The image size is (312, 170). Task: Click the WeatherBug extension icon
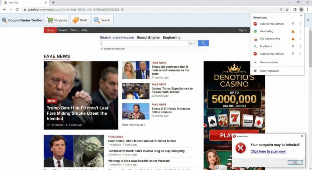pos(255,31)
